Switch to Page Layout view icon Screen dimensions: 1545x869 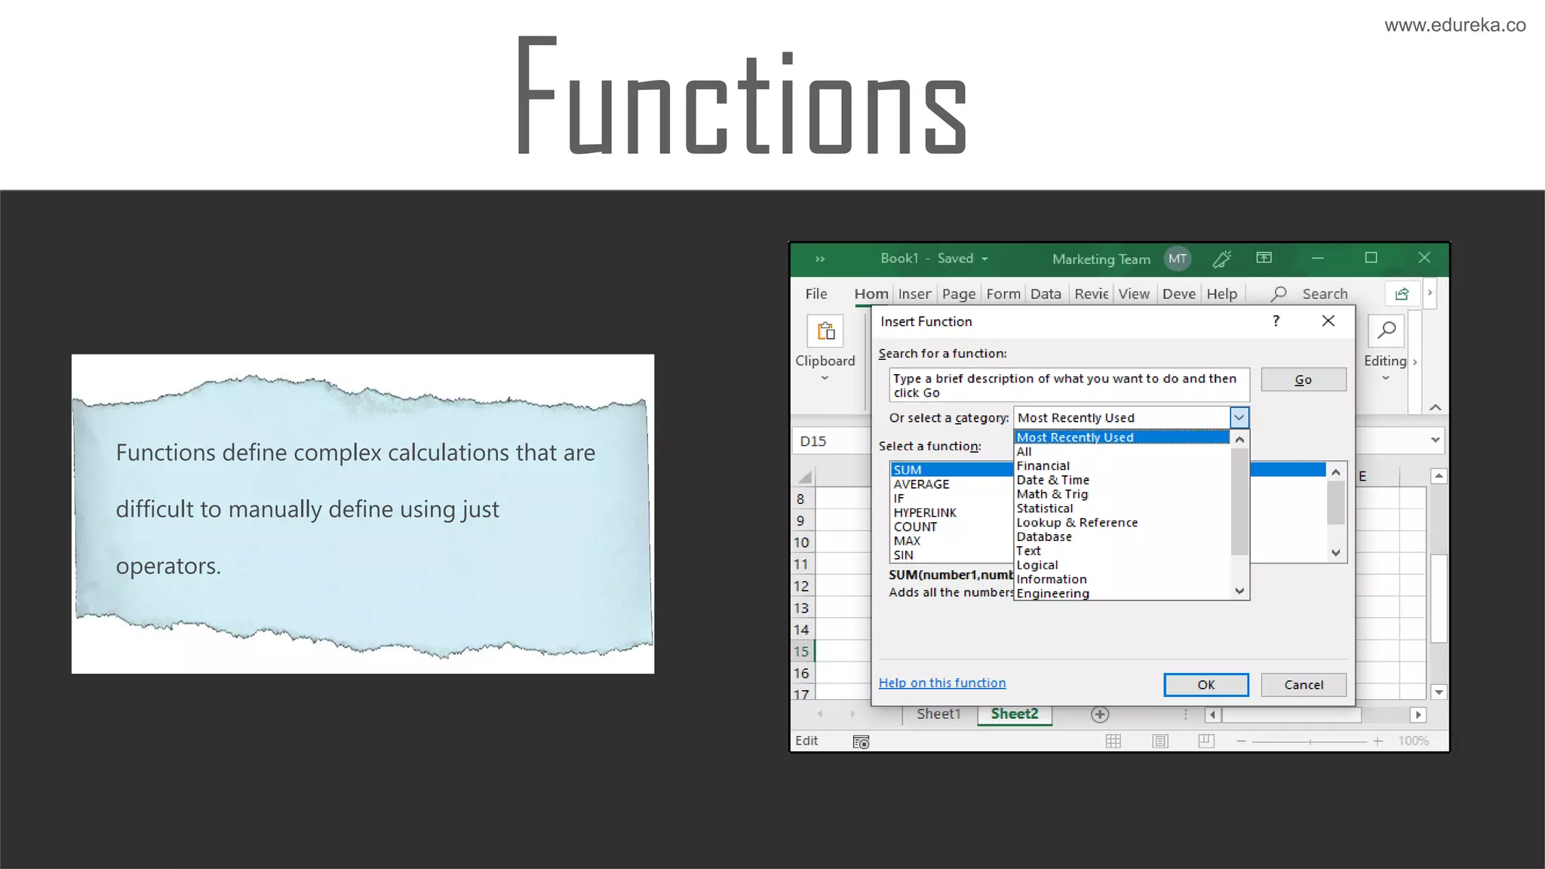click(1160, 741)
